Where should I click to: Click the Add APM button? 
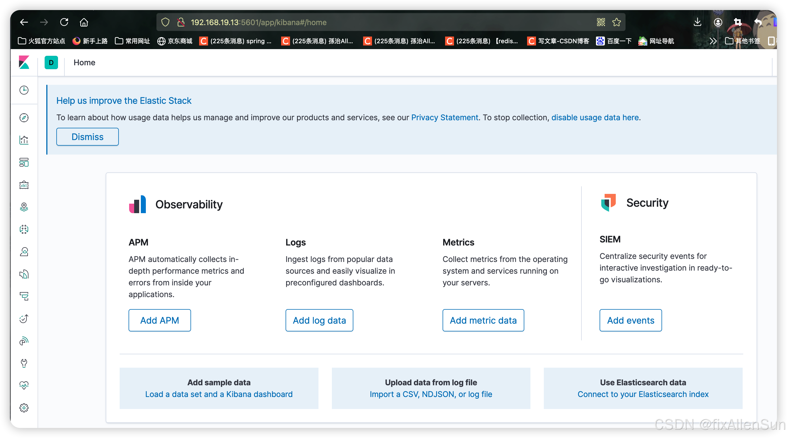click(160, 320)
